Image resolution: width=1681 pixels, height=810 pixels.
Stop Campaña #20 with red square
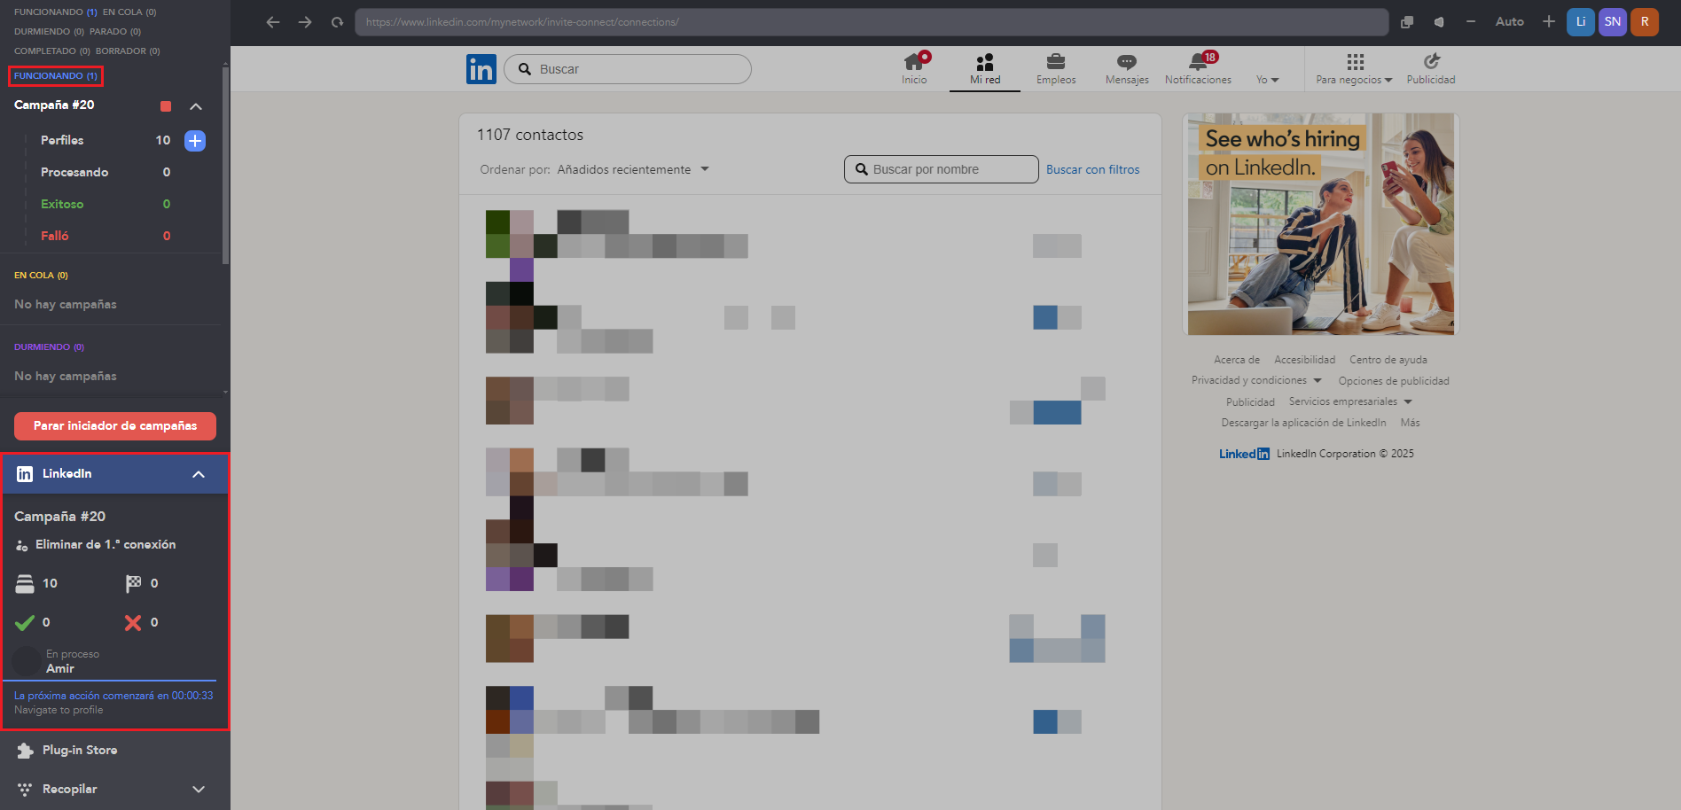coord(166,106)
